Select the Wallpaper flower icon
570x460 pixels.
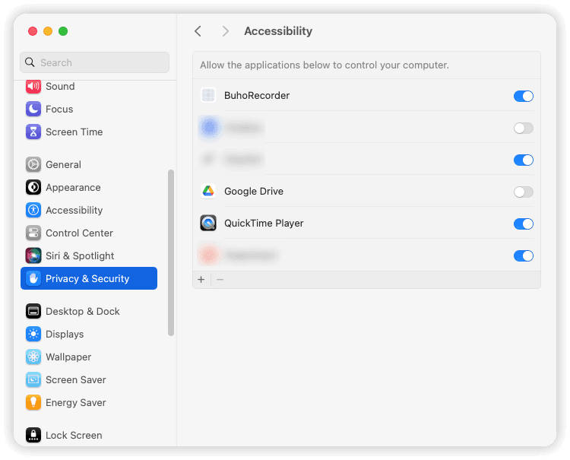(x=33, y=357)
